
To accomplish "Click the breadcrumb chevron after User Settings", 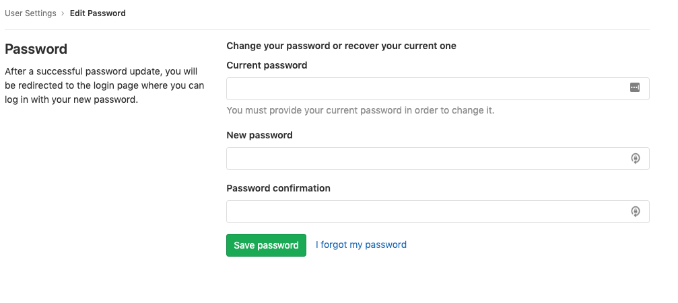I will [63, 13].
